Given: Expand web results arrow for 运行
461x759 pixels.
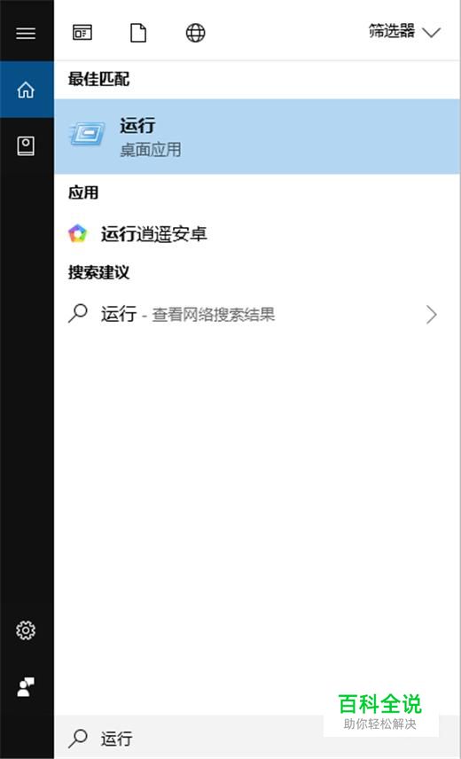Looking at the screenshot, I should click(x=432, y=315).
